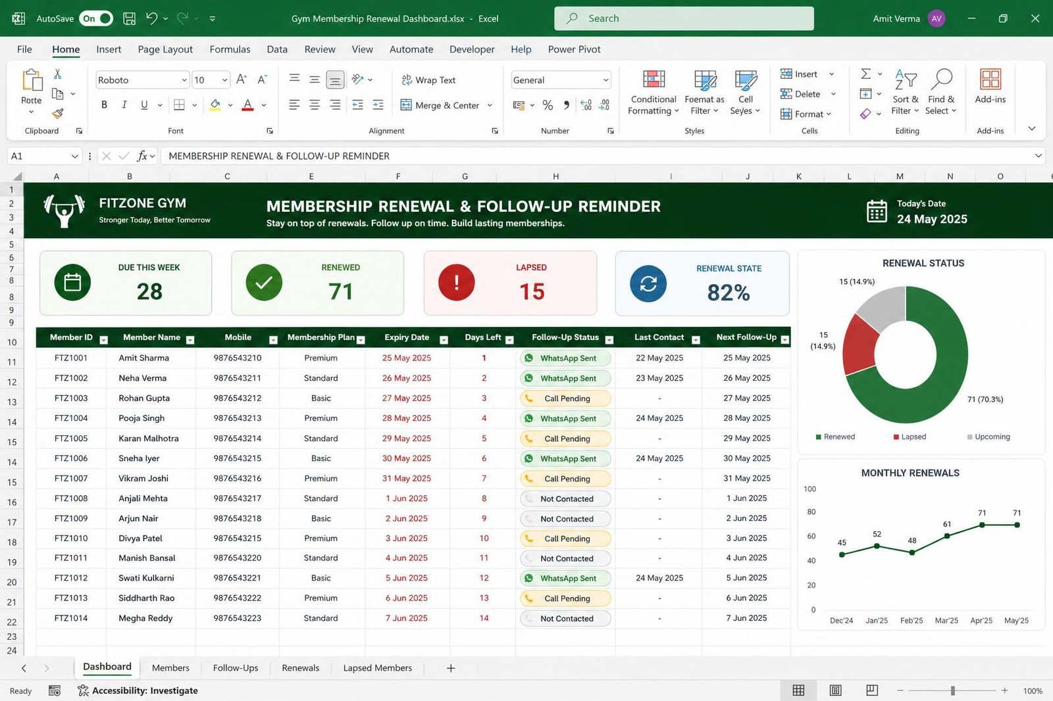The width and height of the screenshot is (1053, 701).
Task: Click the Increase Decimal icon
Action: tap(586, 105)
